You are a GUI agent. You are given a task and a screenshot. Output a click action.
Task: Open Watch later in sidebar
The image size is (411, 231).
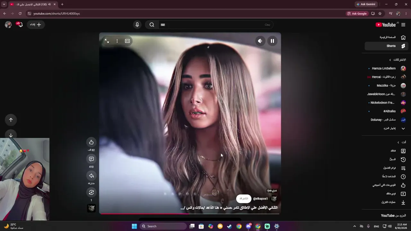387,176
